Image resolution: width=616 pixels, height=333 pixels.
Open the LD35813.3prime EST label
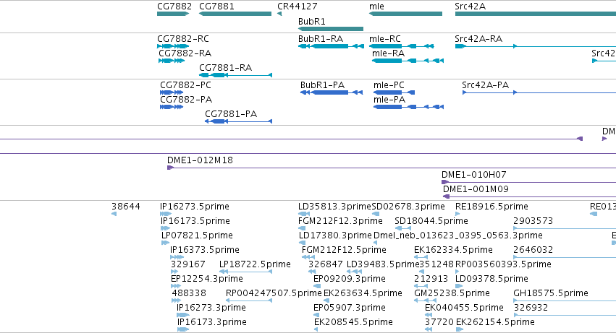pyautogui.click(x=334, y=207)
